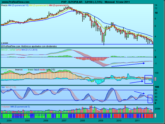Viewport: 165px width, 124px height.
Task: Click the 14 nov 2011 date label
Action: pyautogui.click(x=123, y=2)
